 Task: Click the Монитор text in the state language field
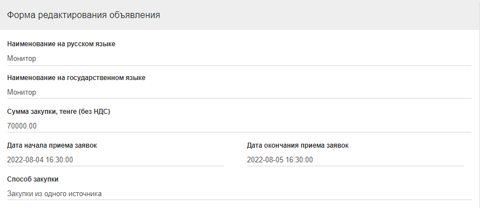tap(21, 92)
